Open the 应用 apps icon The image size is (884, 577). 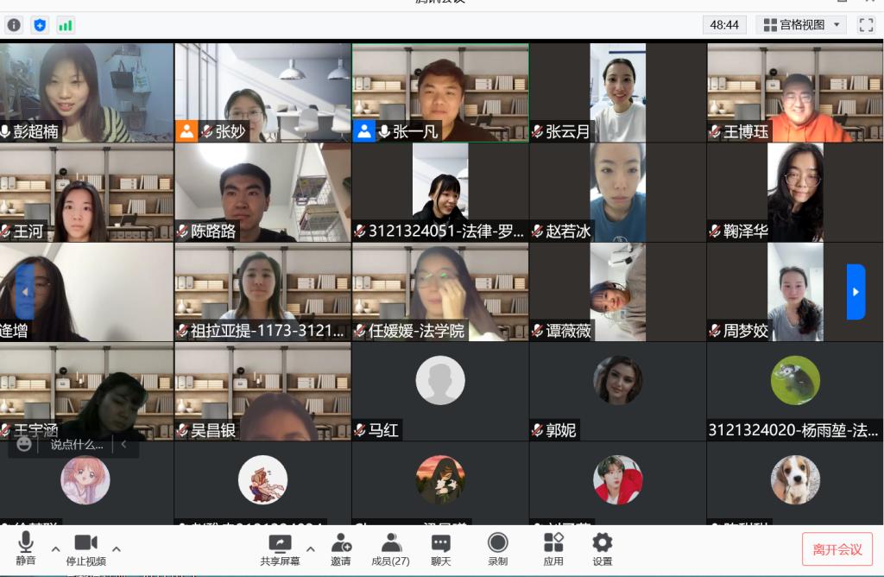pyautogui.click(x=553, y=548)
